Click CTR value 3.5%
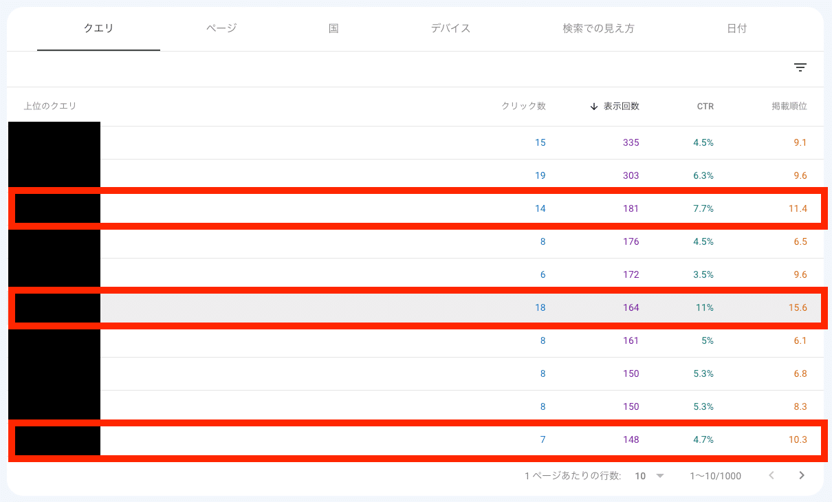832x502 pixels. (x=703, y=274)
